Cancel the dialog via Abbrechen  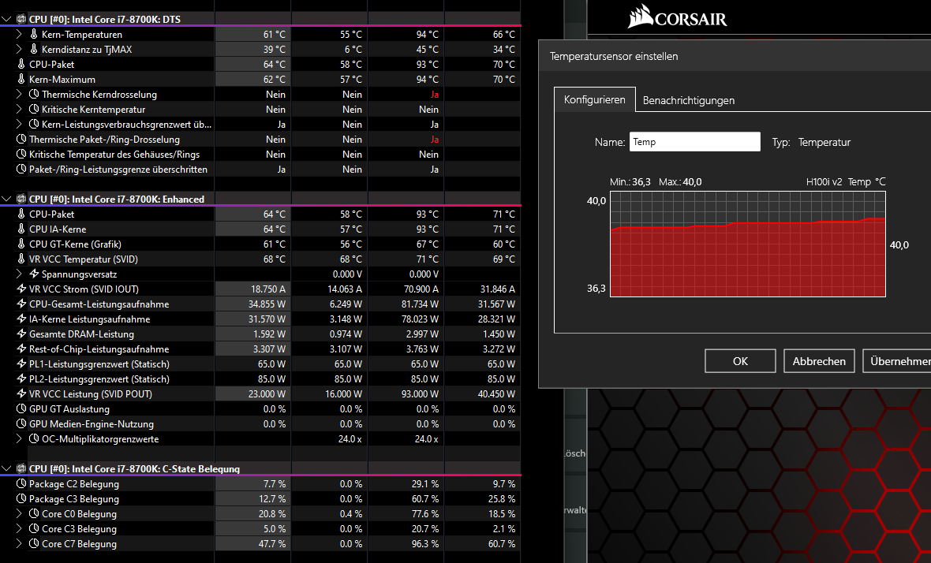coord(818,360)
